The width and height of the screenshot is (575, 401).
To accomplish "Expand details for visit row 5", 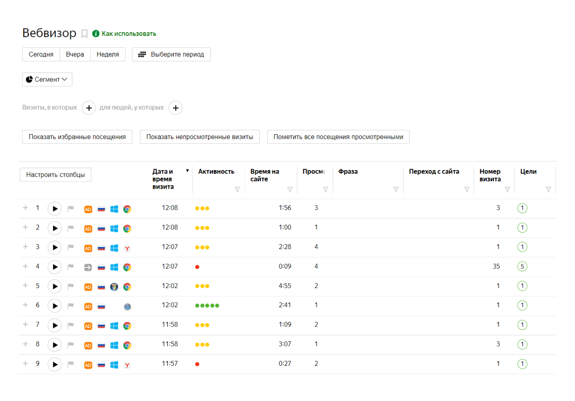I will 25,286.
